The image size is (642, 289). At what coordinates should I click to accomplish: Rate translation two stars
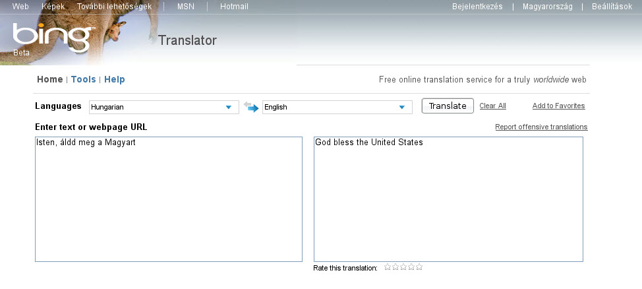(x=395, y=267)
